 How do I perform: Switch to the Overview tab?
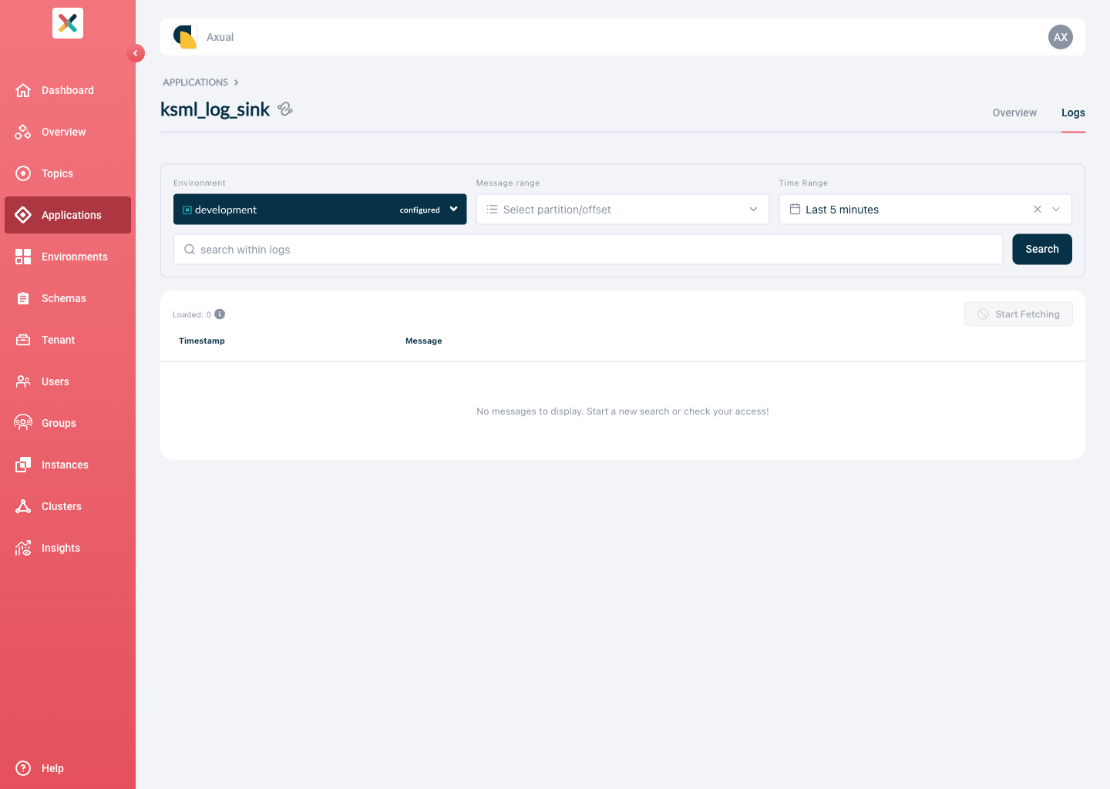click(1014, 112)
